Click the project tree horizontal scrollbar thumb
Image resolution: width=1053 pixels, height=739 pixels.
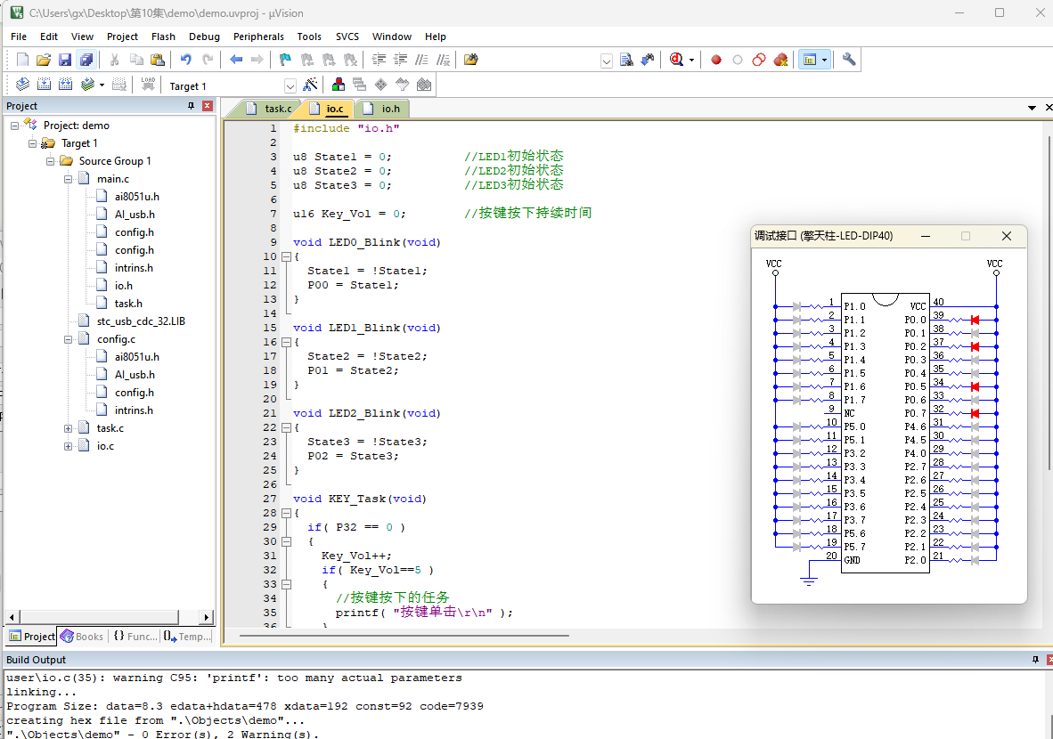(x=98, y=617)
